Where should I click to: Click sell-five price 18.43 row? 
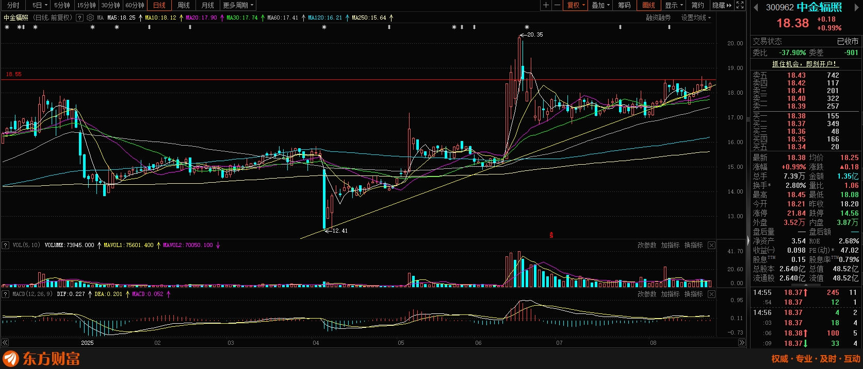(x=805, y=75)
